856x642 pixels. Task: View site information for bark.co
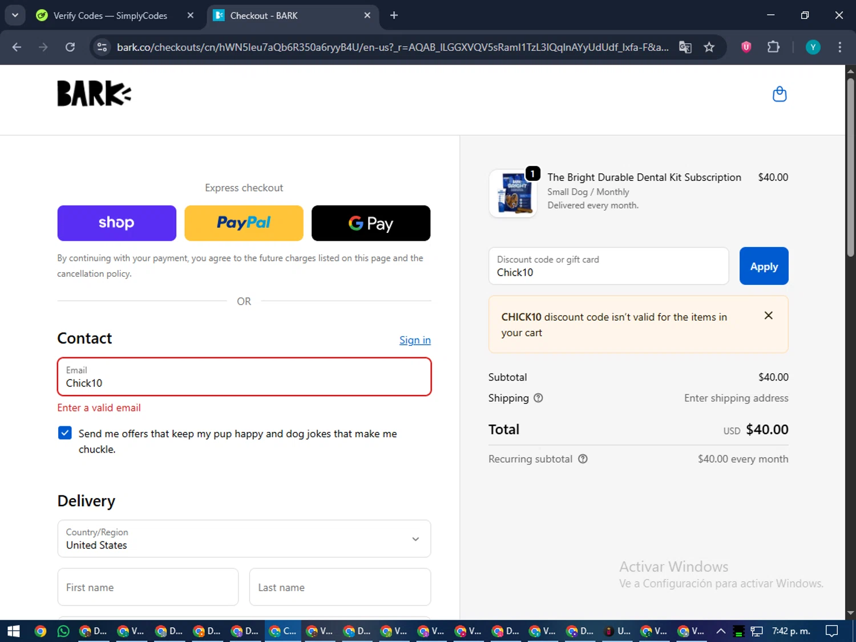[102, 47]
